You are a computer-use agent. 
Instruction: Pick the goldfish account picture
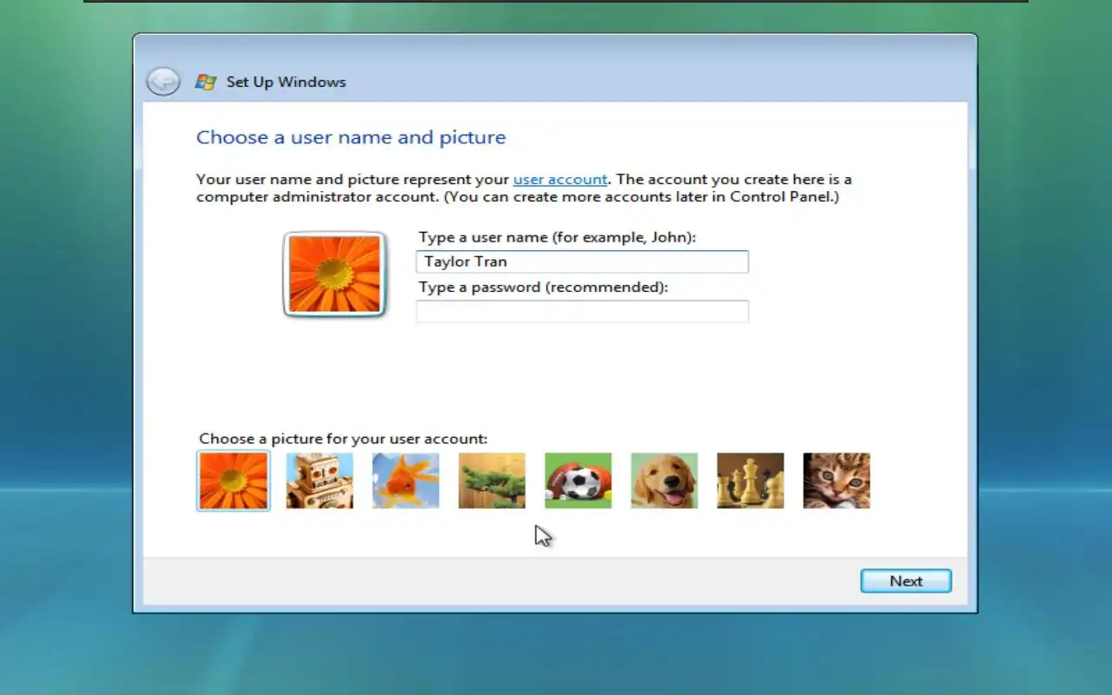[x=406, y=480]
